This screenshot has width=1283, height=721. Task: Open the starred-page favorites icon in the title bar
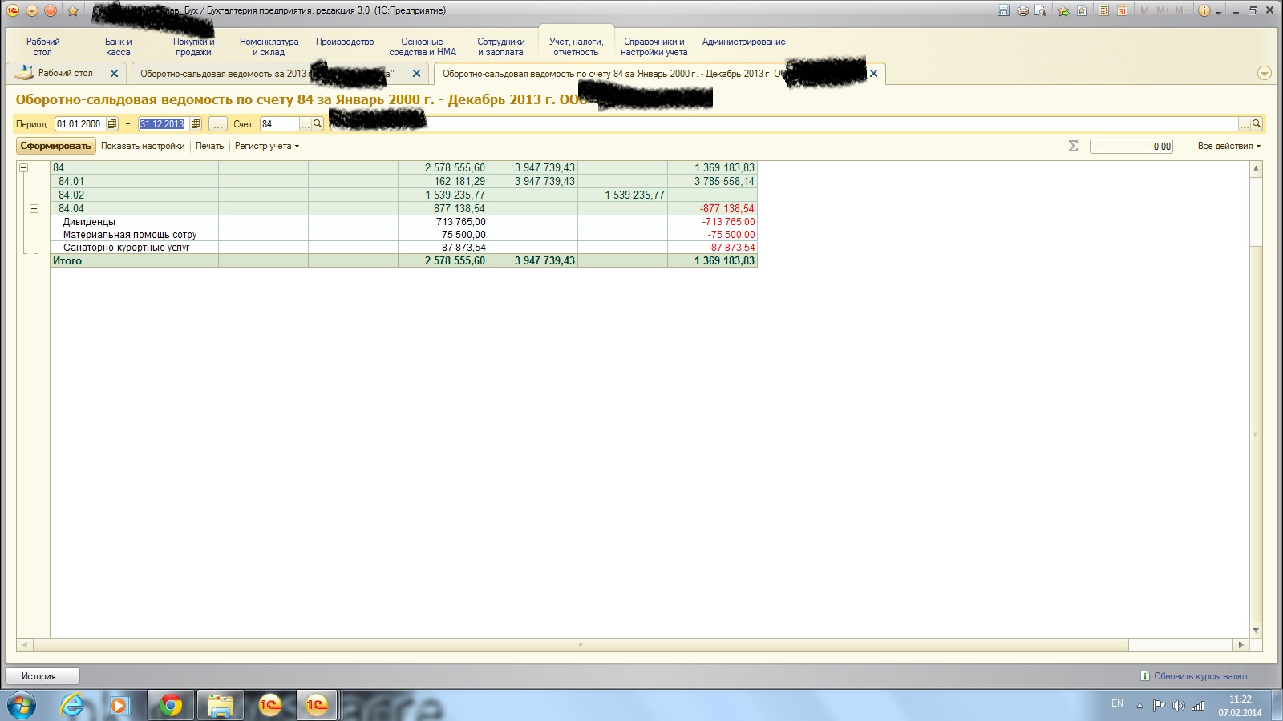coord(1082,10)
